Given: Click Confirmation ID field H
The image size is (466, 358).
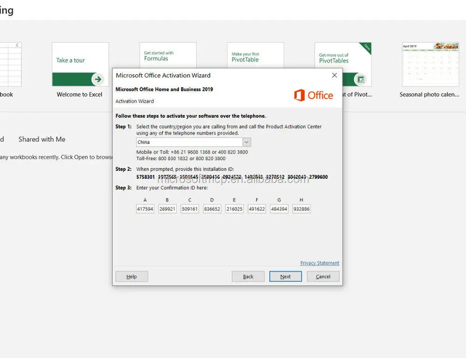Looking at the screenshot, I should coord(302,209).
